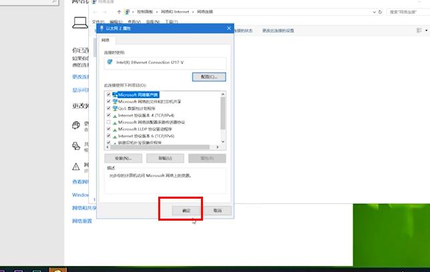Screen dimensions: 430x272
Task: Click the Intel(R) Ethernet Connection I217-V text
Action: pyautogui.click(x=150, y=63)
